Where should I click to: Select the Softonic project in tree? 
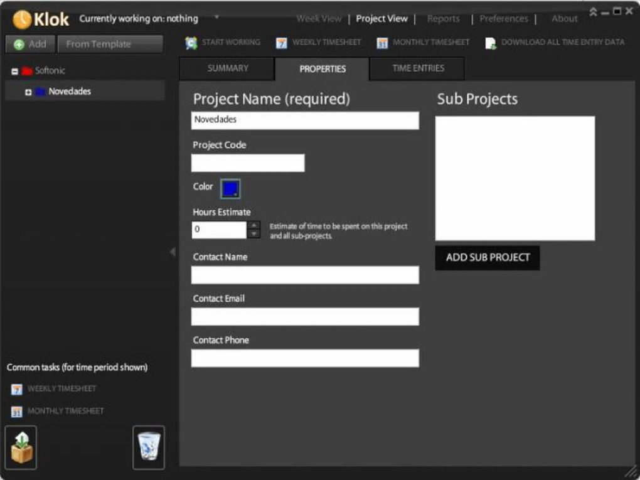click(50, 71)
